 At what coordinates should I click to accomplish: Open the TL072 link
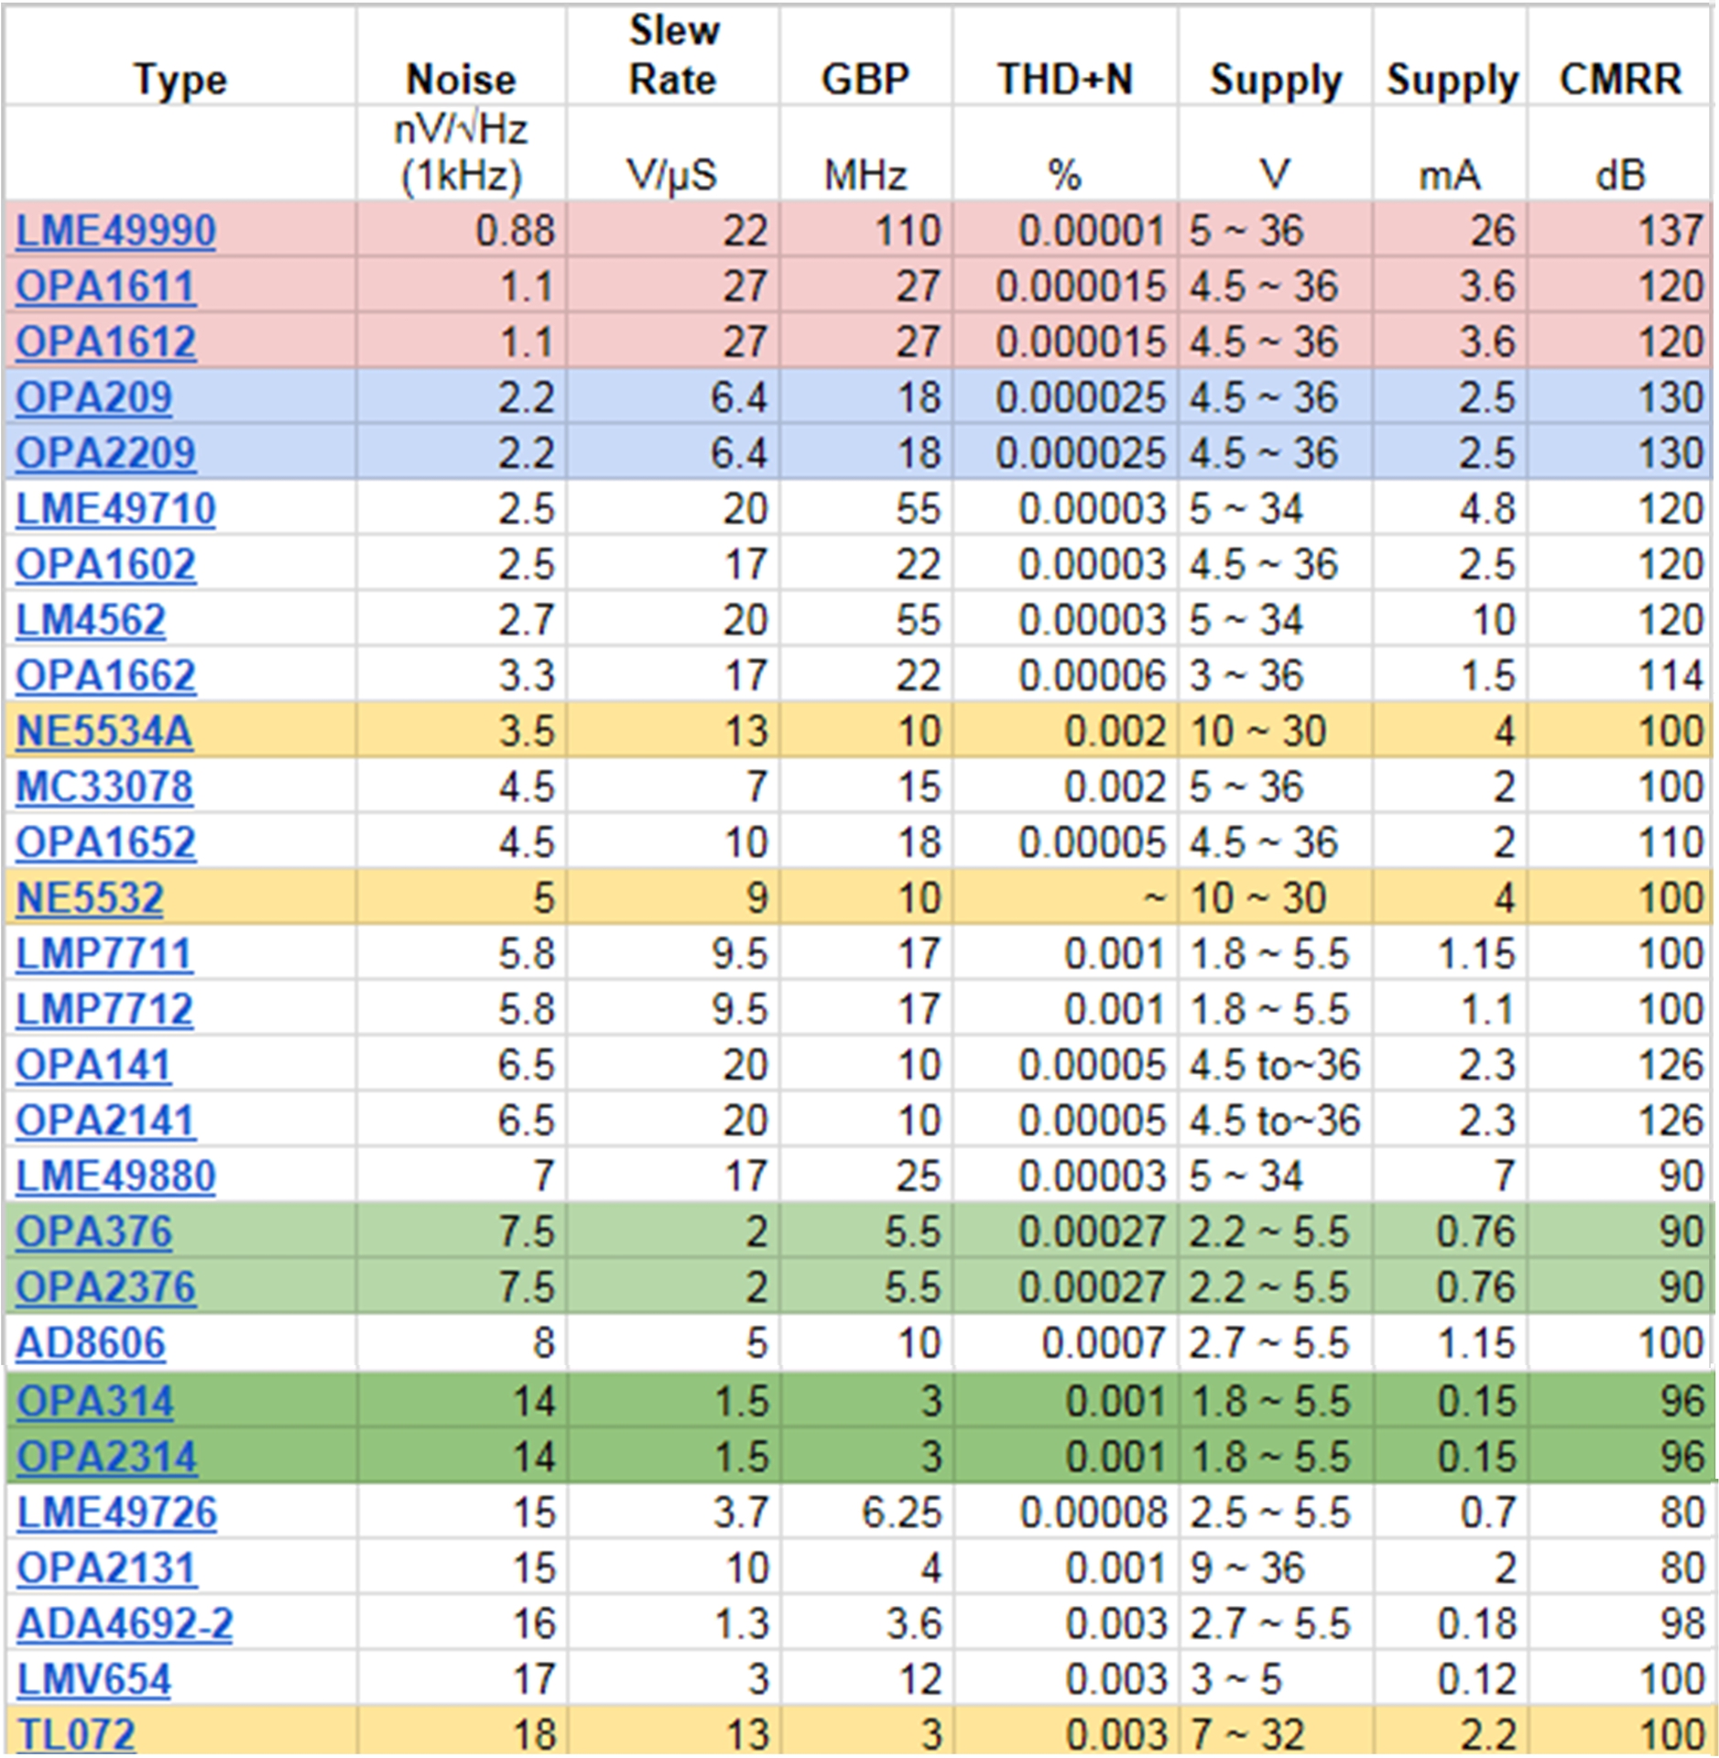point(76,1734)
